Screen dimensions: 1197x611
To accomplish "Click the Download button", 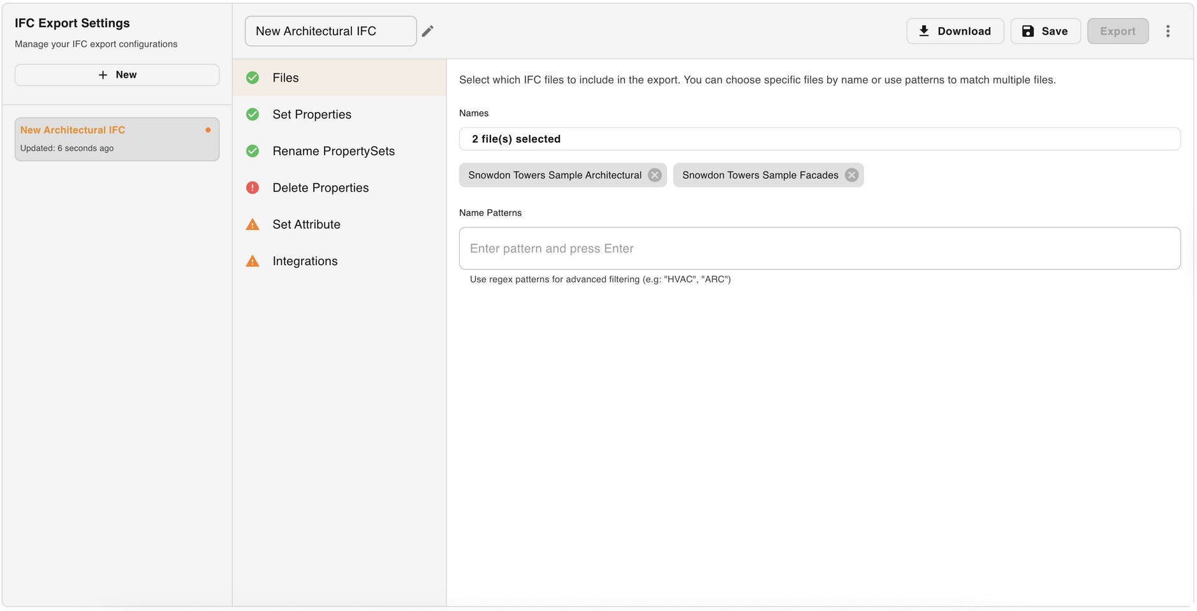I will point(955,31).
